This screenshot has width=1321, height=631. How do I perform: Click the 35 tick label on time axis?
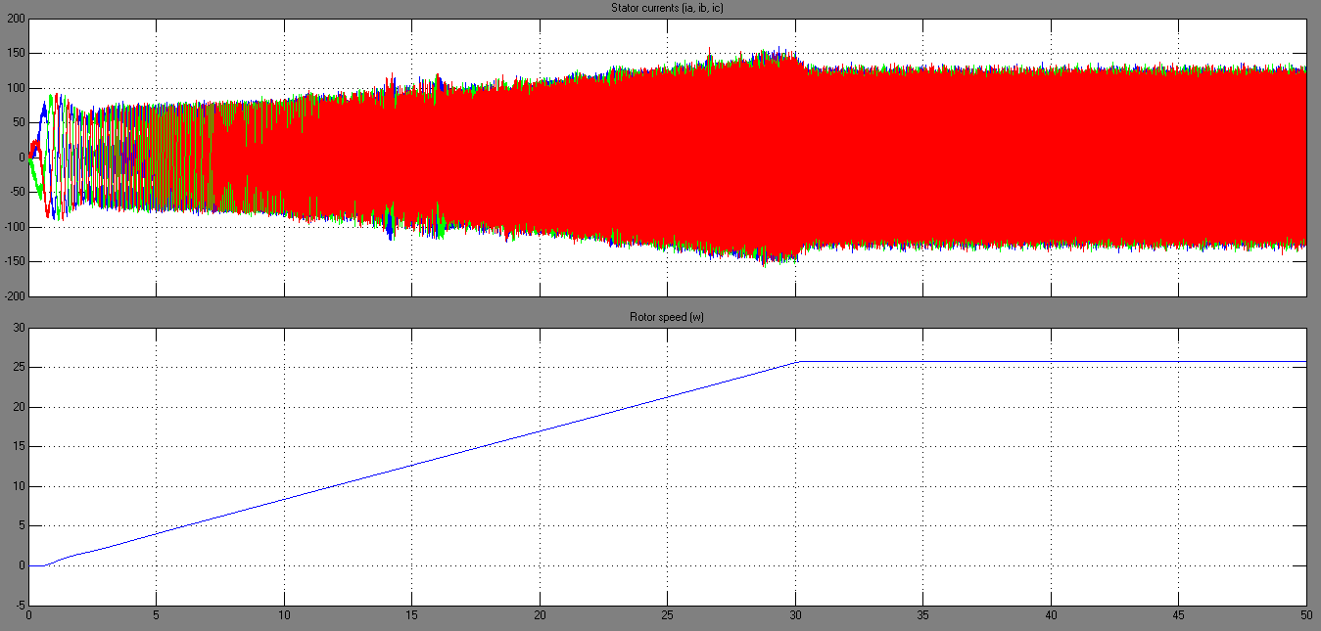tap(923, 616)
